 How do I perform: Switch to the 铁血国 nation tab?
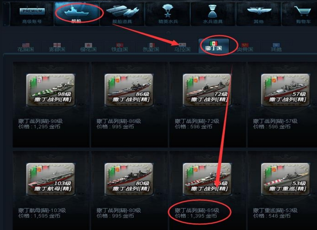pos(119,47)
